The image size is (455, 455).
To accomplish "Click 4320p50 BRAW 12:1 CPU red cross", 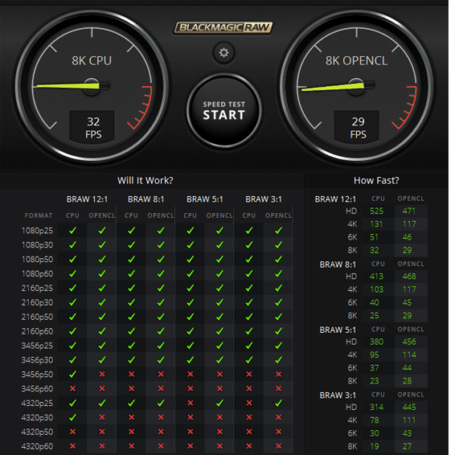I will (72, 432).
